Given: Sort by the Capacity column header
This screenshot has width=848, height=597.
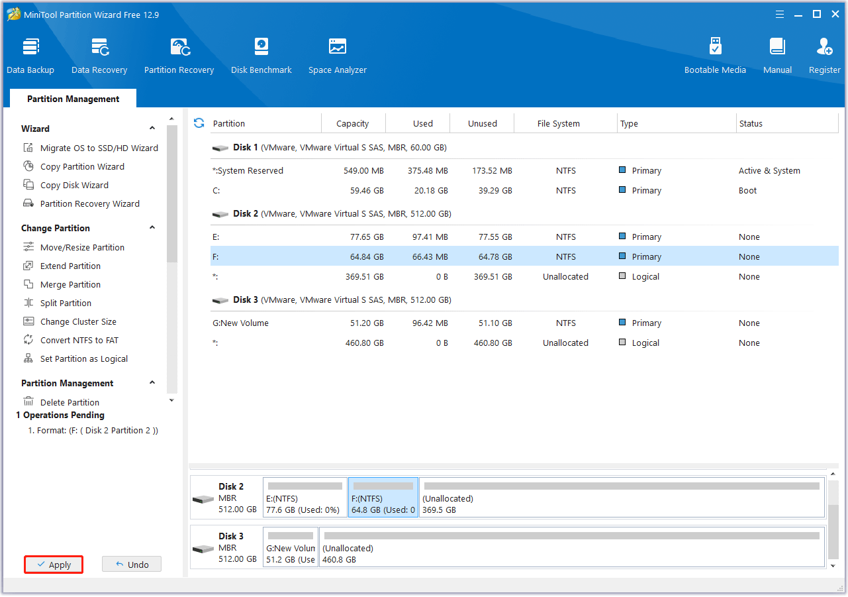Looking at the screenshot, I should (353, 123).
